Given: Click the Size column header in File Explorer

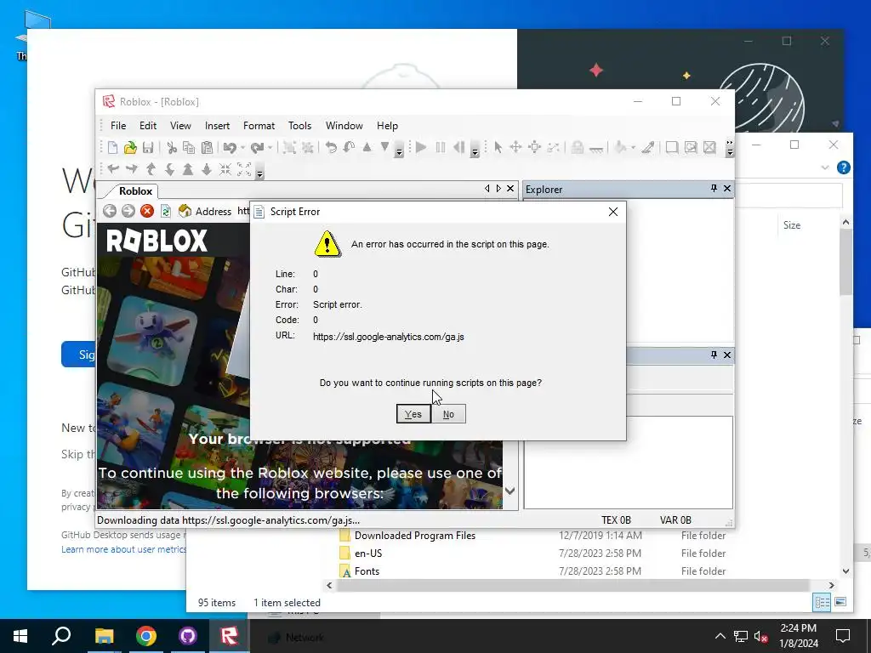Looking at the screenshot, I should pos(792,224).
